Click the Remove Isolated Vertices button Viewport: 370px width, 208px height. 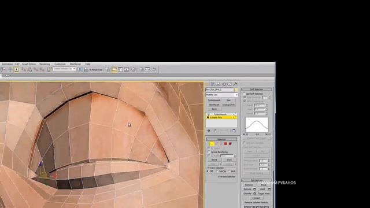coord(256,202)
